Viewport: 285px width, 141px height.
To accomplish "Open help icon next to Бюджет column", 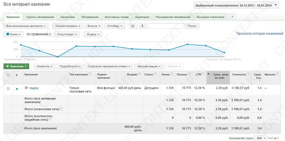I will (x=140, y=74).
